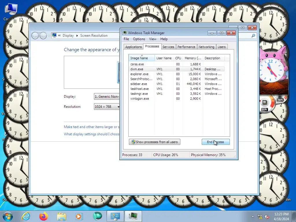Click Make text and other items larger link
This screenshot has width=296, height=222.
coord(92,127)
